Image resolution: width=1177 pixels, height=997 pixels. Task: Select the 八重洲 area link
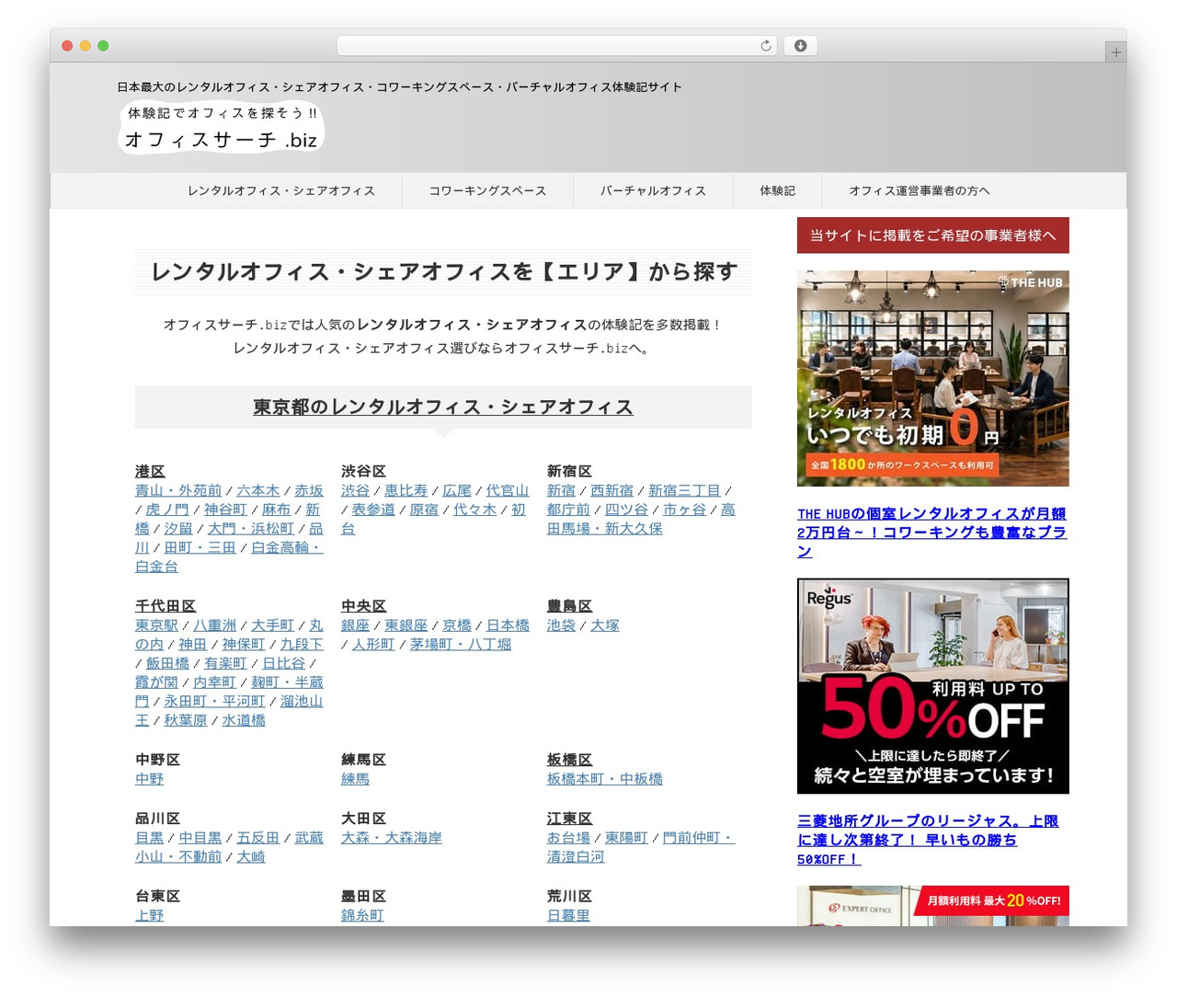point(214,625)
